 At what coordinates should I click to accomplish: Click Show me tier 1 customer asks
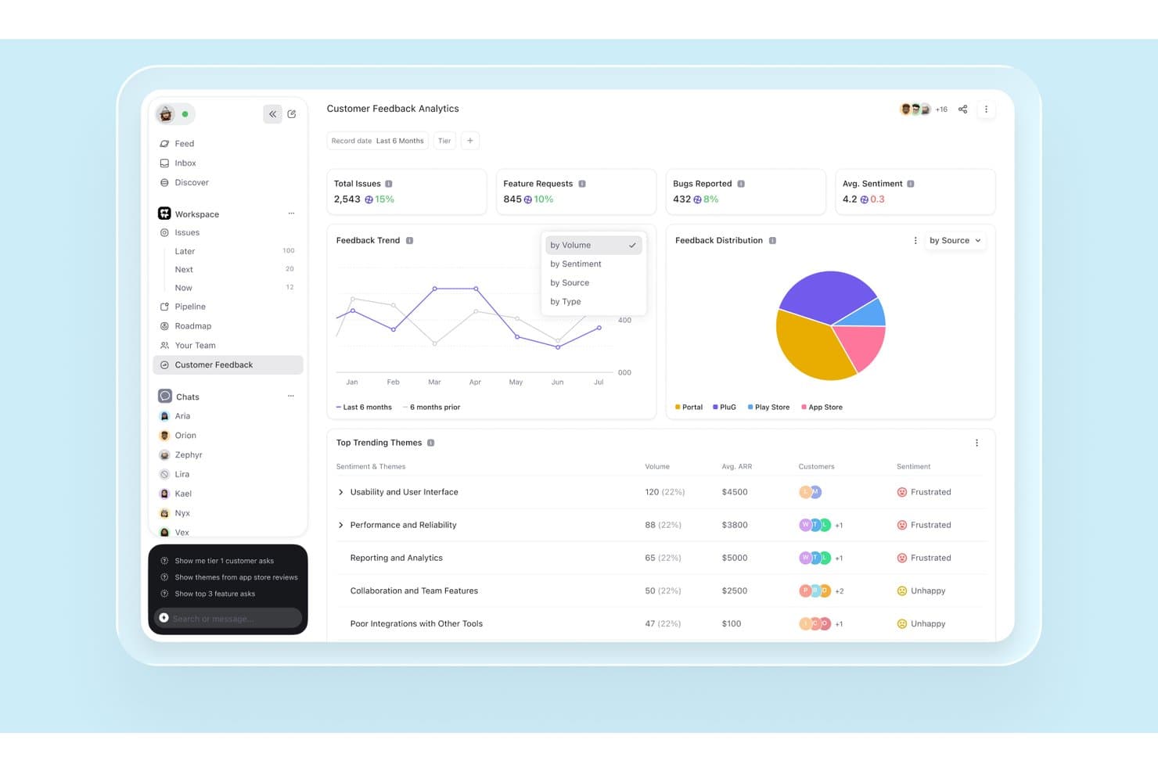coord(224,561)
